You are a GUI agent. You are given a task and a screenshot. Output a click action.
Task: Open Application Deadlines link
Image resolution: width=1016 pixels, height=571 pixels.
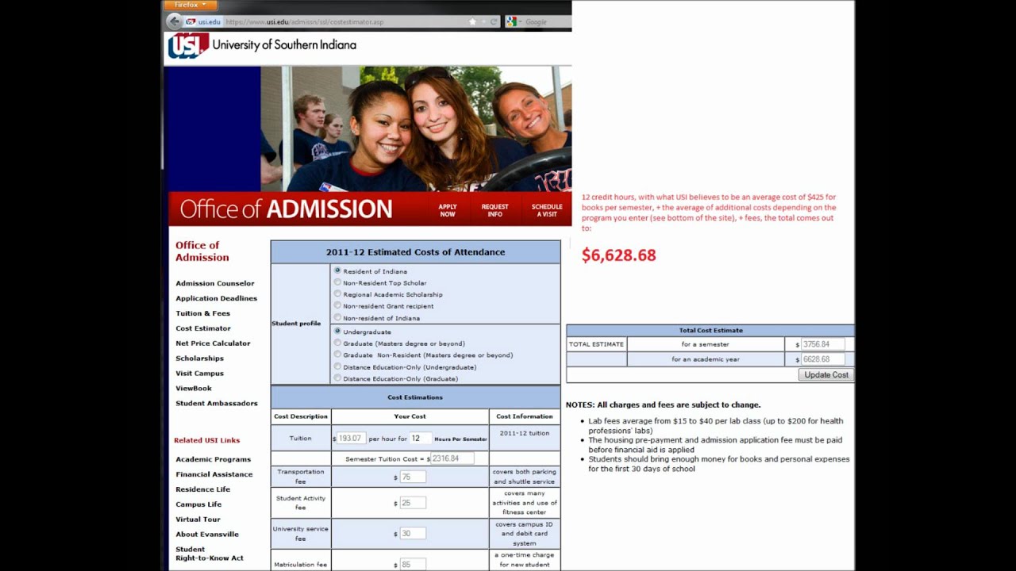click(x=217, y=298)
